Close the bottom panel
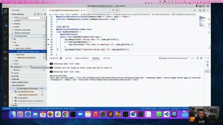 pos(208,58)
